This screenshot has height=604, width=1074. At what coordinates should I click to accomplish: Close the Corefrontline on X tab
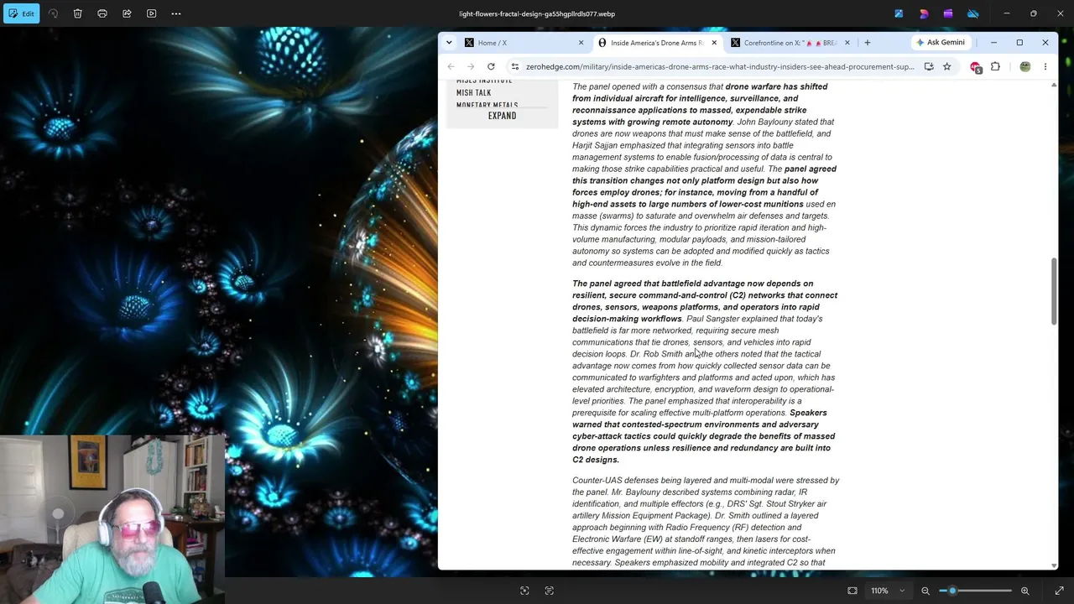coord(847,43)
